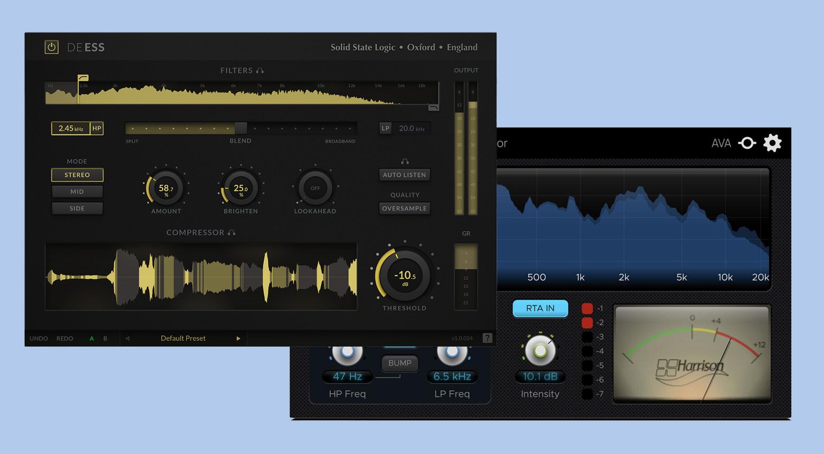The width and height of the screenshot is (824, 454).
Task: Click the filters spectrum display
Action: click(x=242, y=93)
